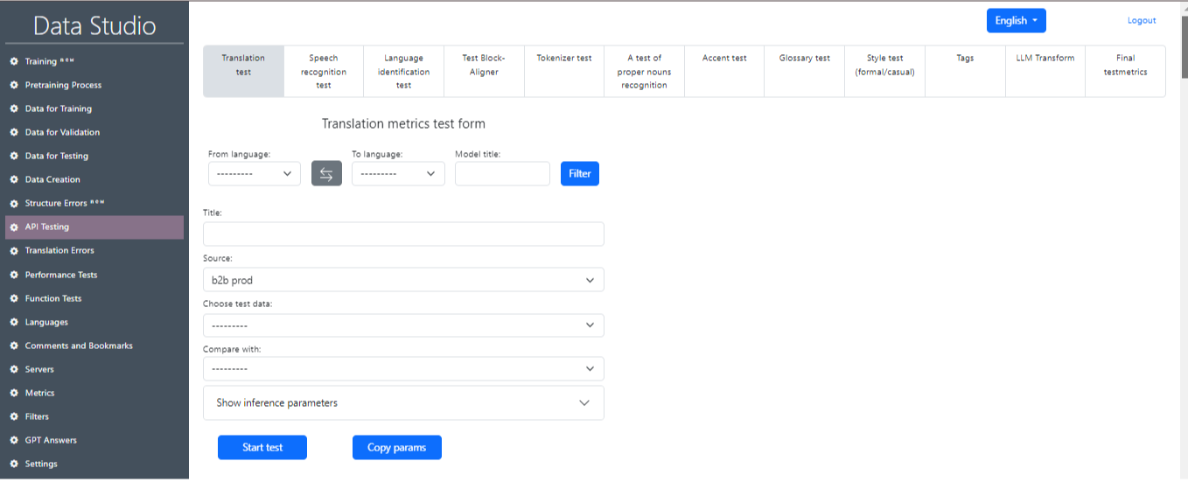Click the Logout link
1188x489 pixels.
(1141, 21)
